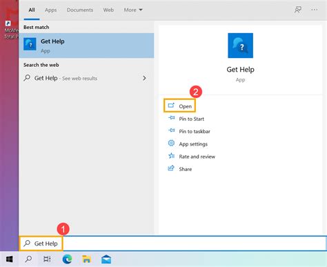Viewport: 327px width, 267px height.
Task: Click the Get Help title in preview pane
Action: pyautogui.click(x=240, y=70)
